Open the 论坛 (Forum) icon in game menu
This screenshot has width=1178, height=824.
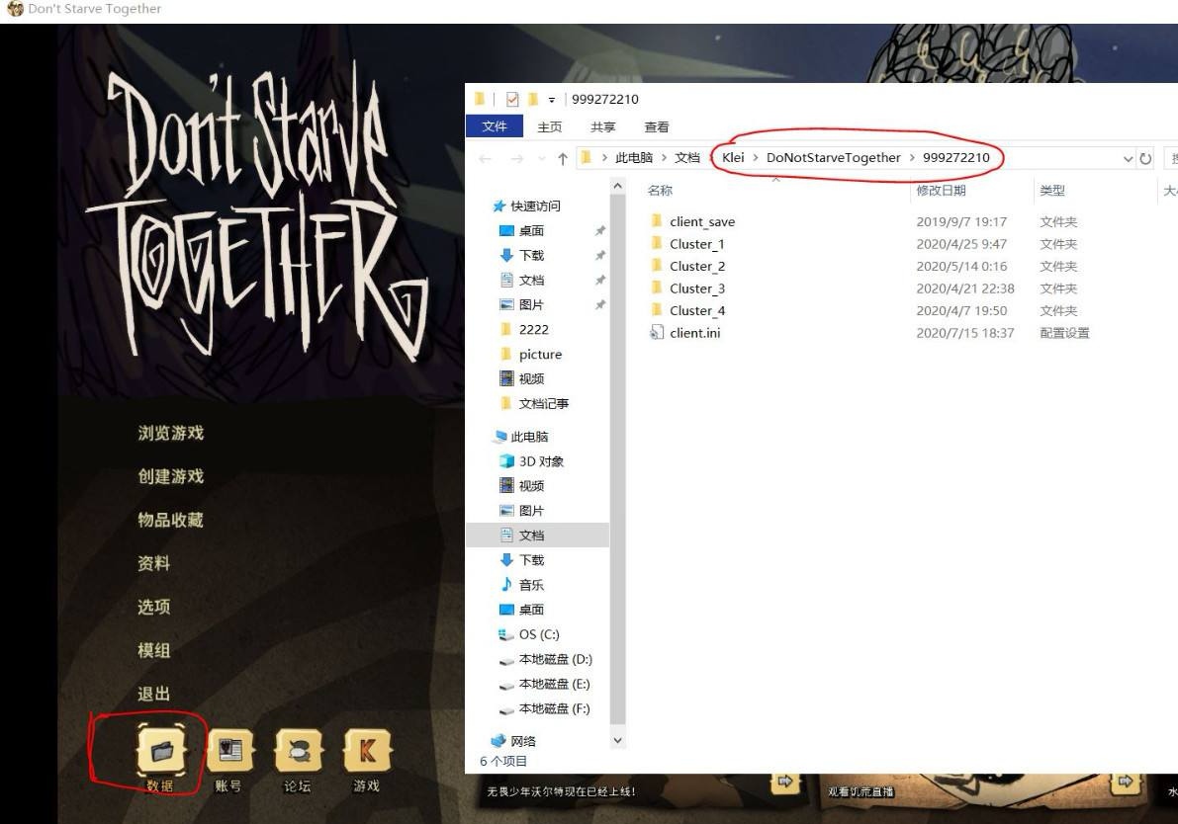pos(299,750)
